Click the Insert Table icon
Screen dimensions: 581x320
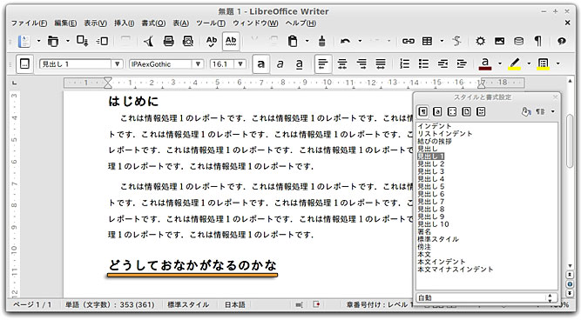click(x=427, y=41)
